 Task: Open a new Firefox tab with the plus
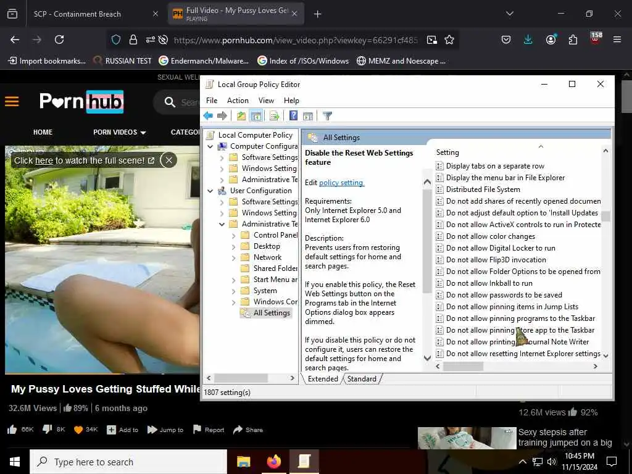pos(318,14)
